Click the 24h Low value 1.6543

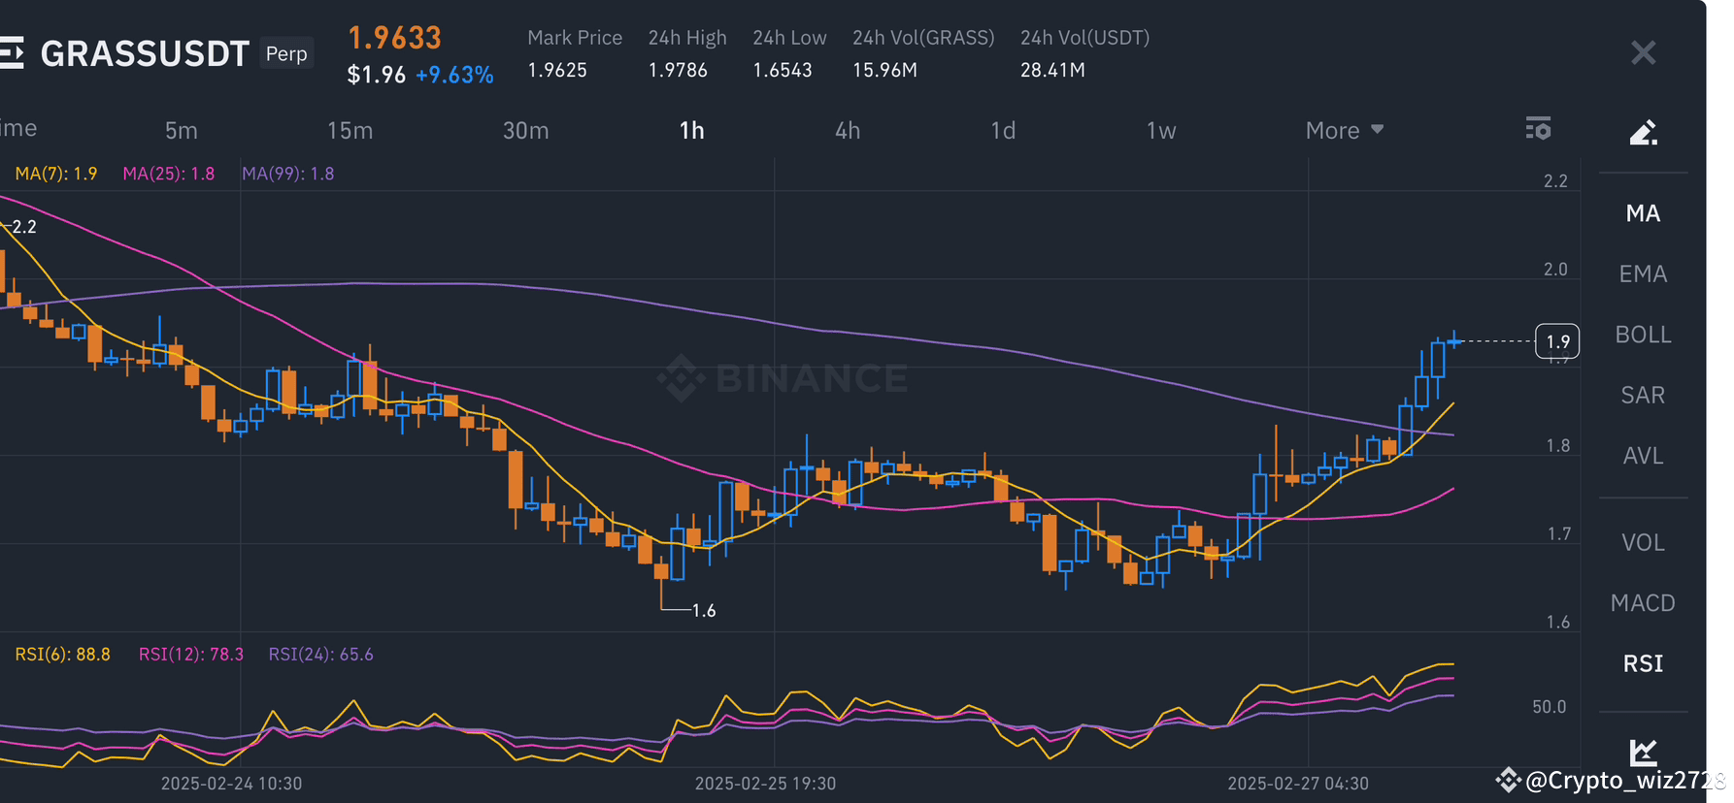[x=783, y=70]
